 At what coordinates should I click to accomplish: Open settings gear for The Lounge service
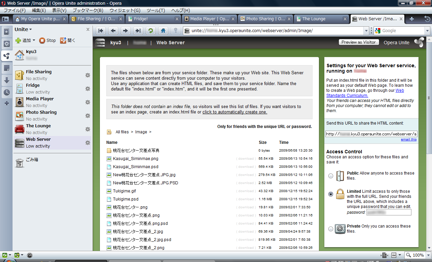(x=88, y=129)
